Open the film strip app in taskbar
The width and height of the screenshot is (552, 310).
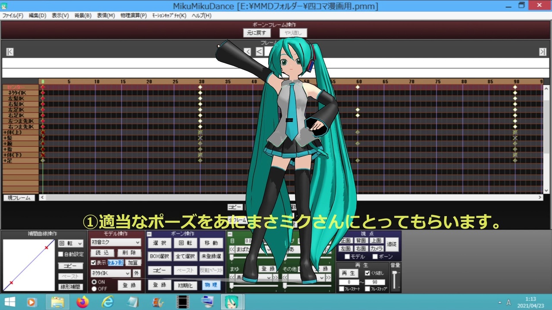tap(183, 302)
